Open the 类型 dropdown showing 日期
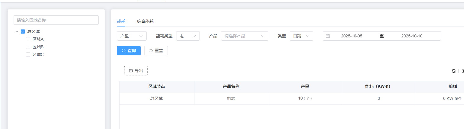 coord(301,36)
